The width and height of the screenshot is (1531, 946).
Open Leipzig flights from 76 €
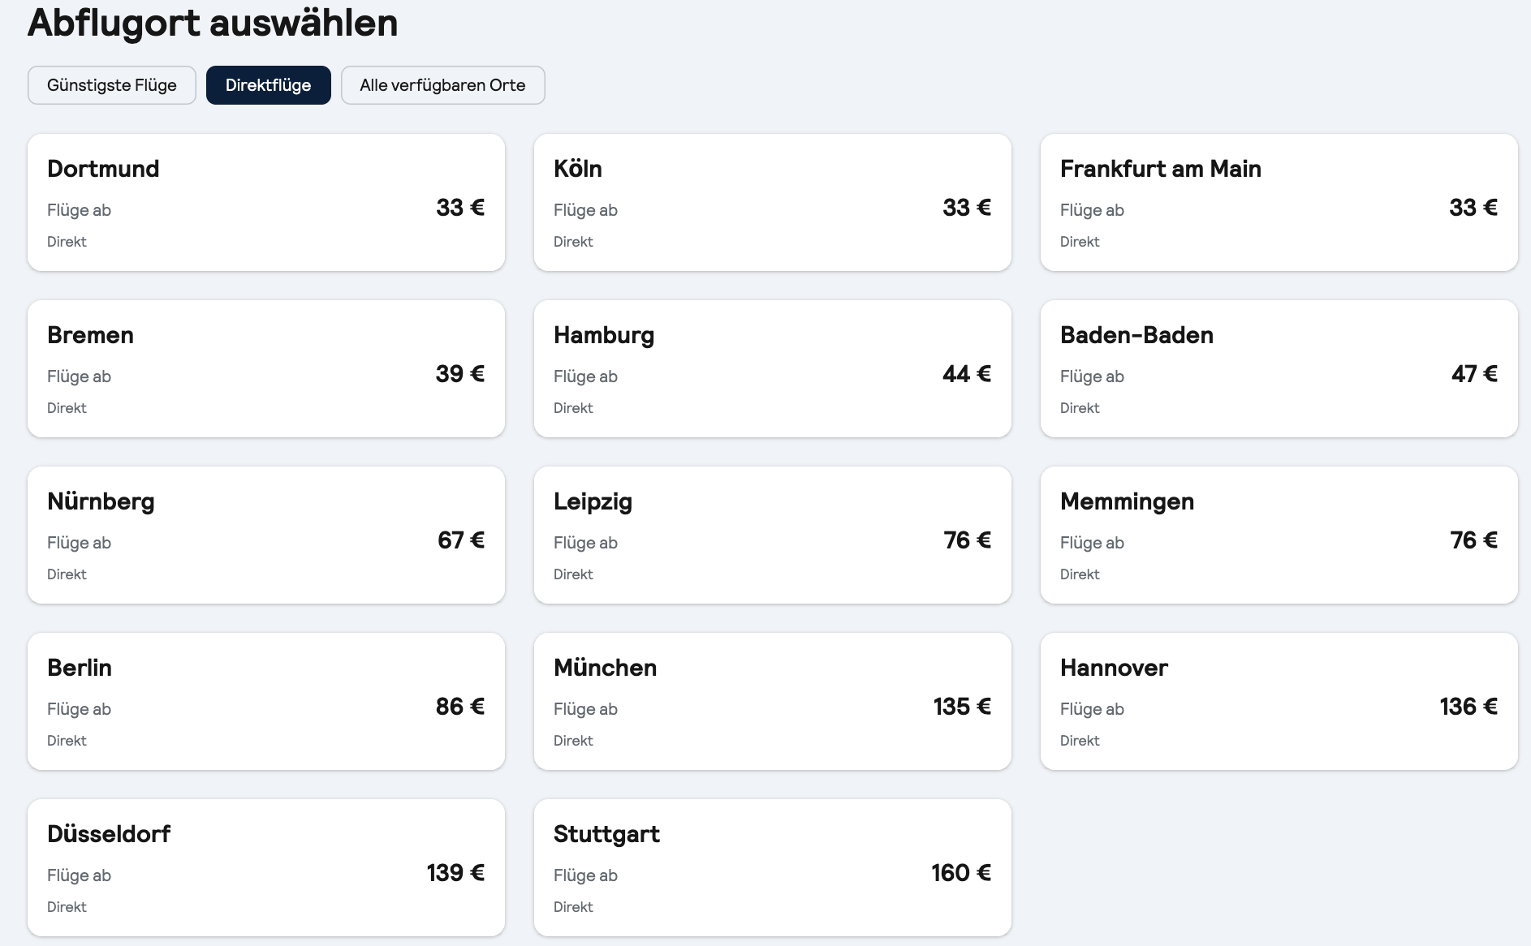click(x=772, y=535)
